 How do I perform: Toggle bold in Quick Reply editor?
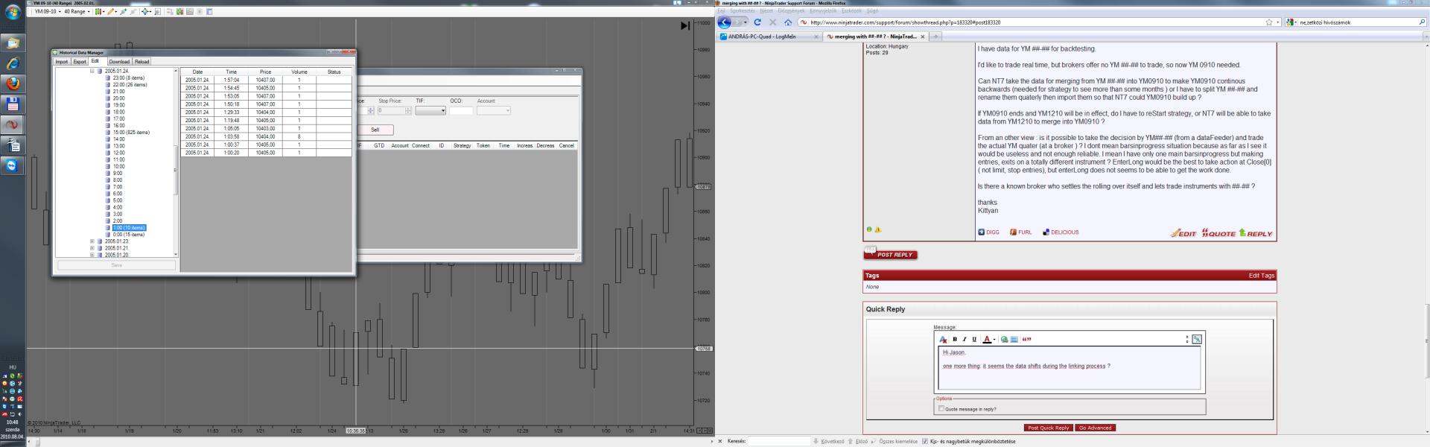point(955,339)
